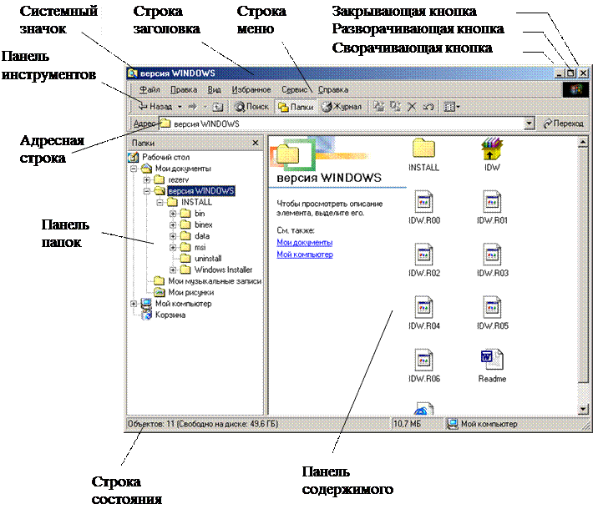
Task: Click the title bar system icon
Action: [132, 73]
